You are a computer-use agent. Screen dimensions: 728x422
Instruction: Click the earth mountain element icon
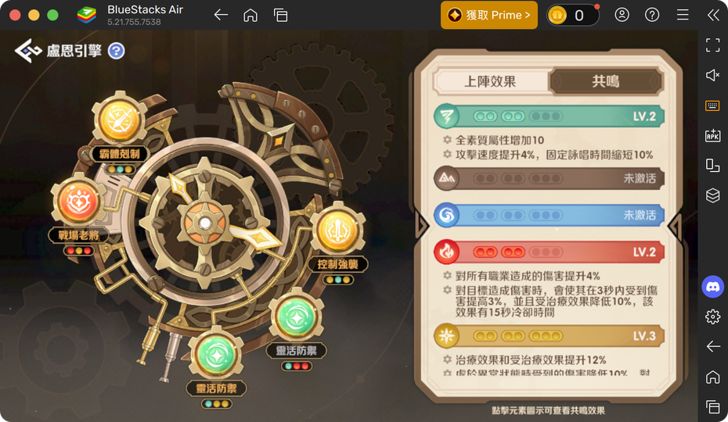[x=447, y=178]
